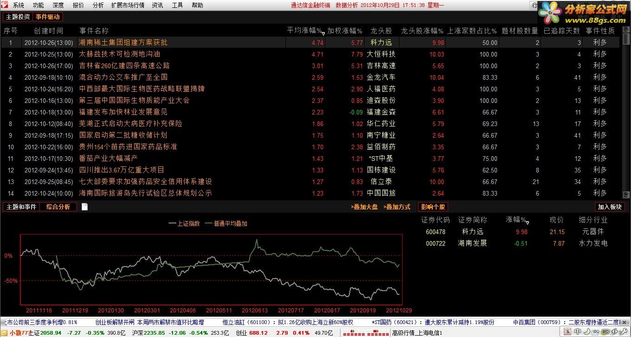Screen dimensions: 631x337
Task: Click the 创建时间 column header
Action: 49,31
